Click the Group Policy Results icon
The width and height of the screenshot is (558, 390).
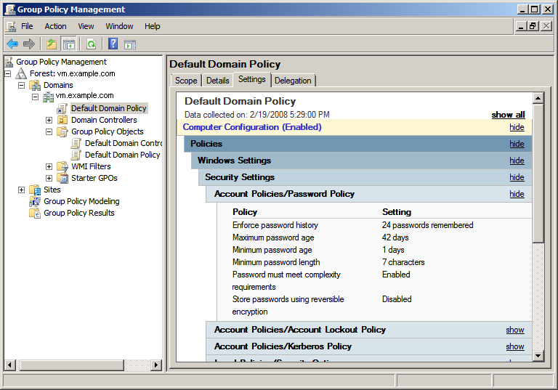35,213
